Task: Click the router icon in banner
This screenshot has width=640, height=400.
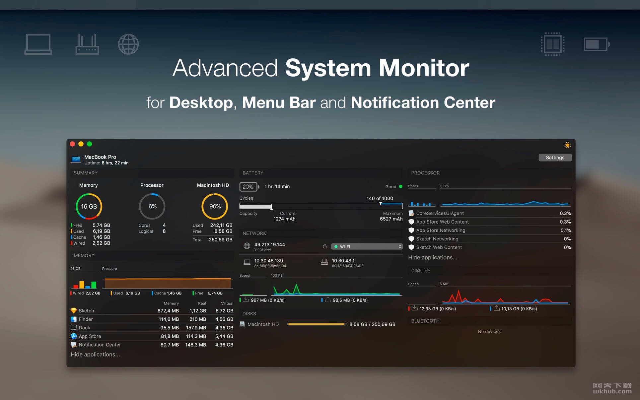Action: tap(87, 44)
